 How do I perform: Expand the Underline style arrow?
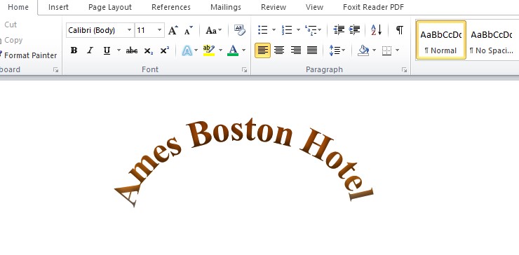coord(119,50)
